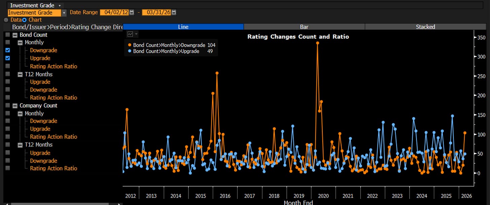Click the 04/02/12 start date field
490x205 pixels.
pyautogui.click(x=114, y=12)
